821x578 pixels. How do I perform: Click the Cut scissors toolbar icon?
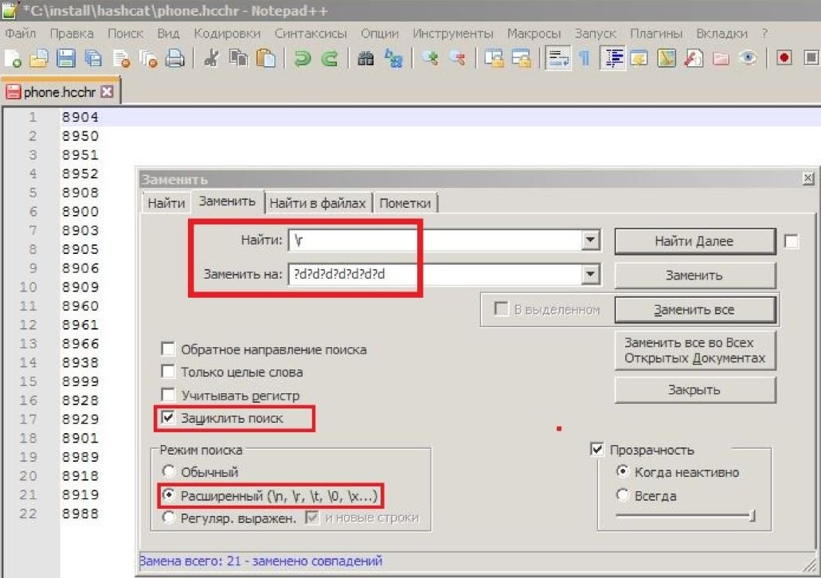point(211,58)
